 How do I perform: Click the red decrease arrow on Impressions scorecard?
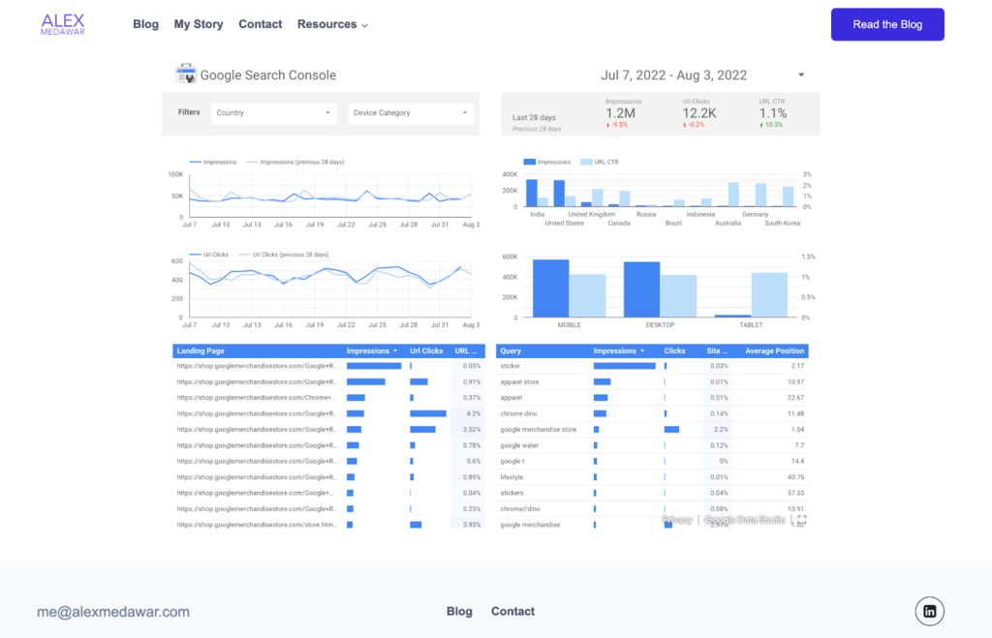[x=608, y=124]
